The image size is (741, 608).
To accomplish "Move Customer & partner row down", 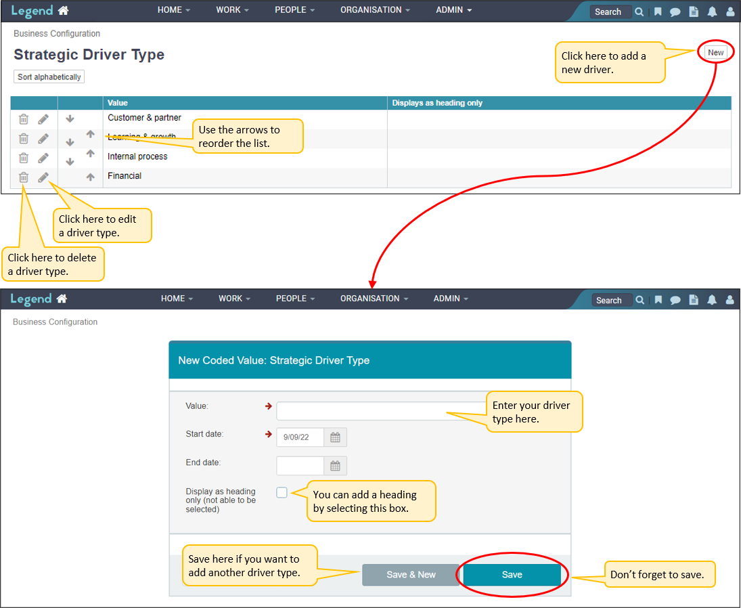I will [x=70, y=119].
